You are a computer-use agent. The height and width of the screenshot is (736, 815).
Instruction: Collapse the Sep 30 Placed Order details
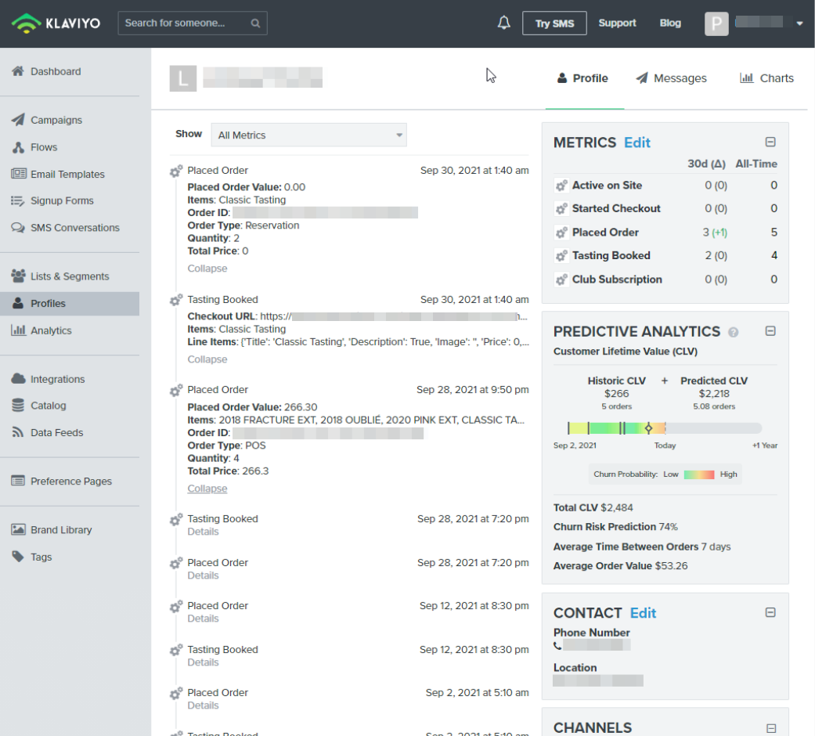pos(207,269)
